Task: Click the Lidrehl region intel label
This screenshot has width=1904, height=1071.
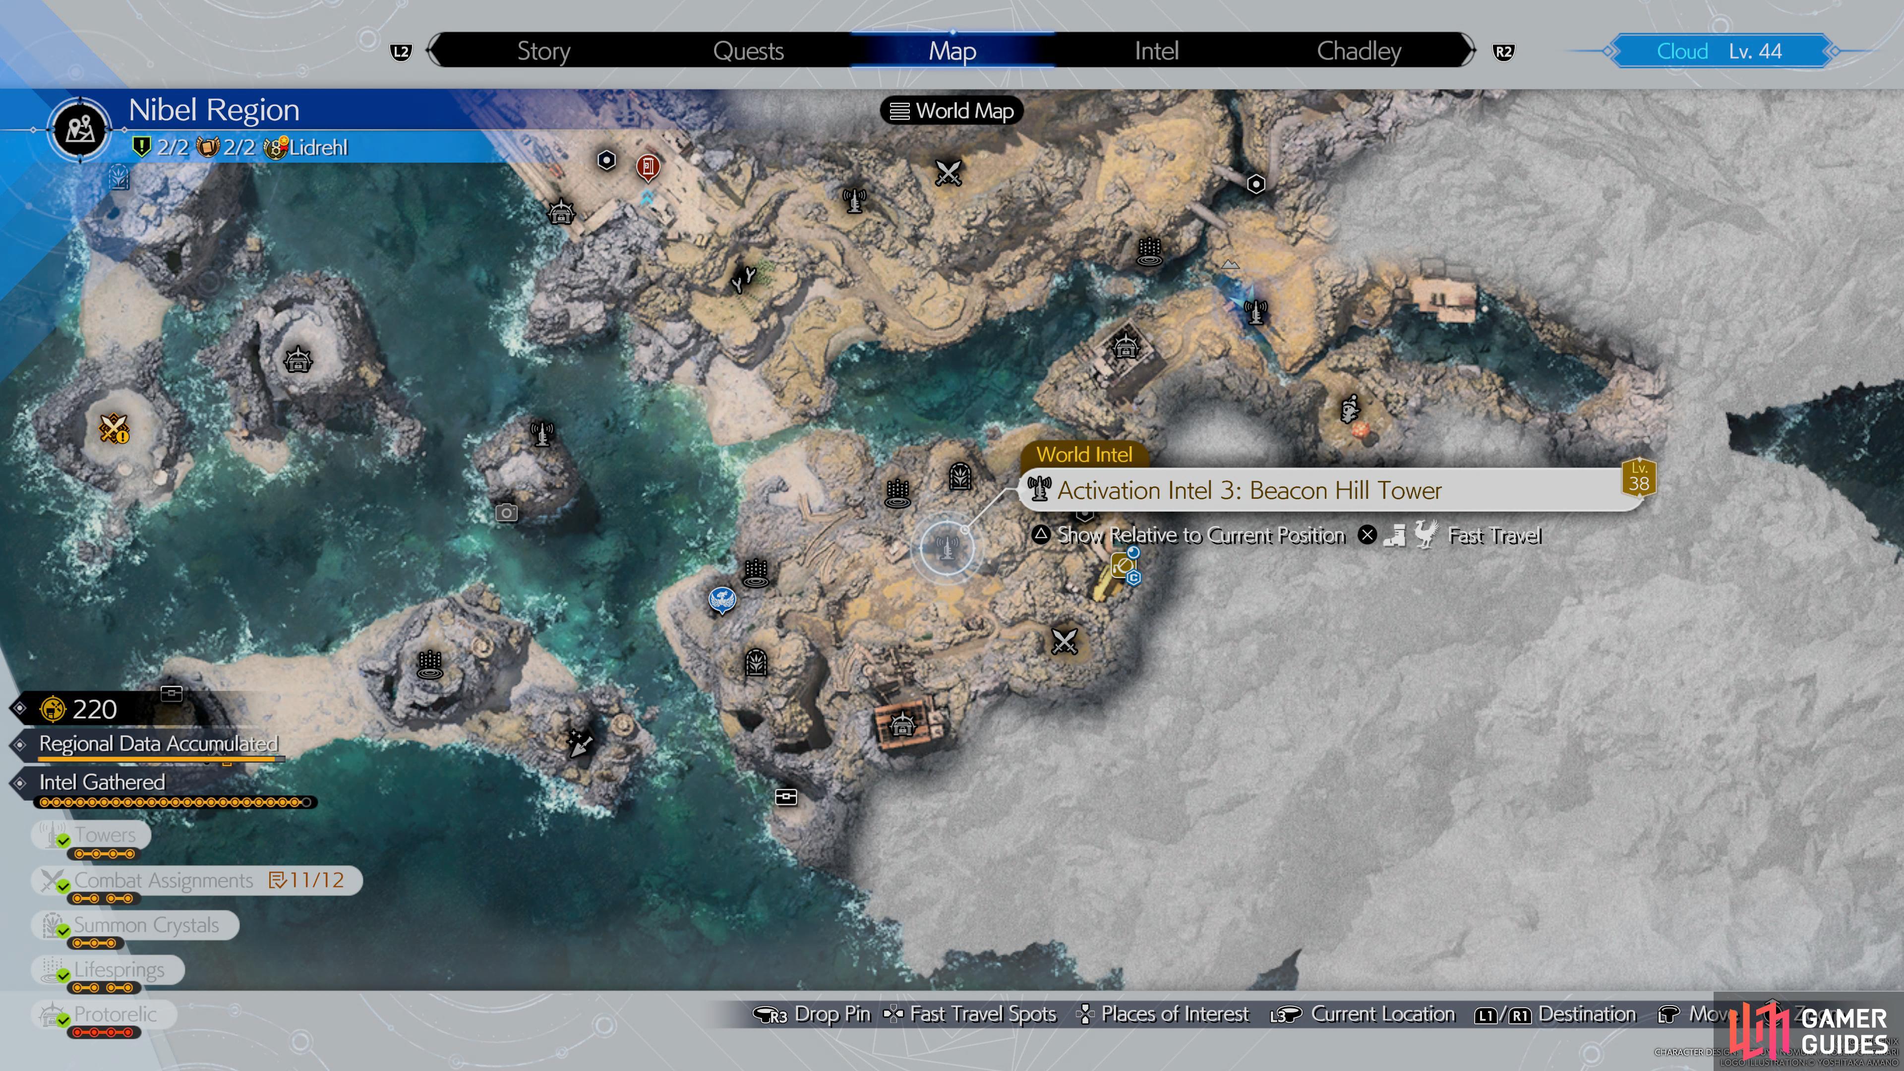Action: (318, 148)
